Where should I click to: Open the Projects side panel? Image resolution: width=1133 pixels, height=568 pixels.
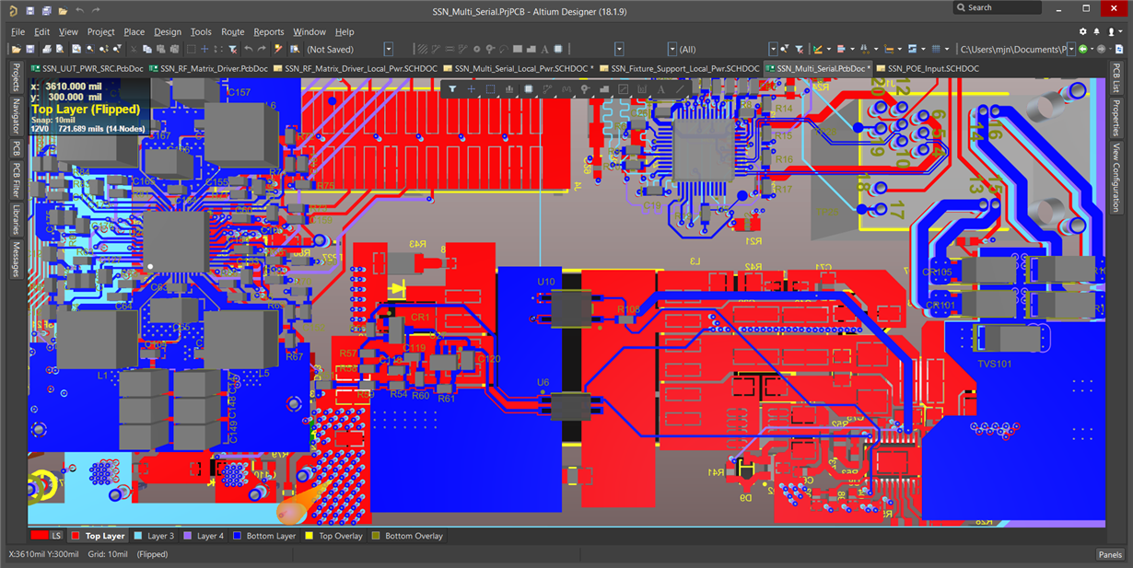point(16,77)
